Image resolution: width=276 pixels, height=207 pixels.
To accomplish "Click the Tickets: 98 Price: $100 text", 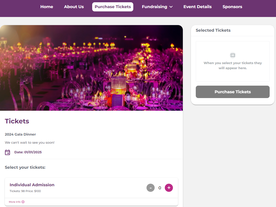I will [25, 191].
